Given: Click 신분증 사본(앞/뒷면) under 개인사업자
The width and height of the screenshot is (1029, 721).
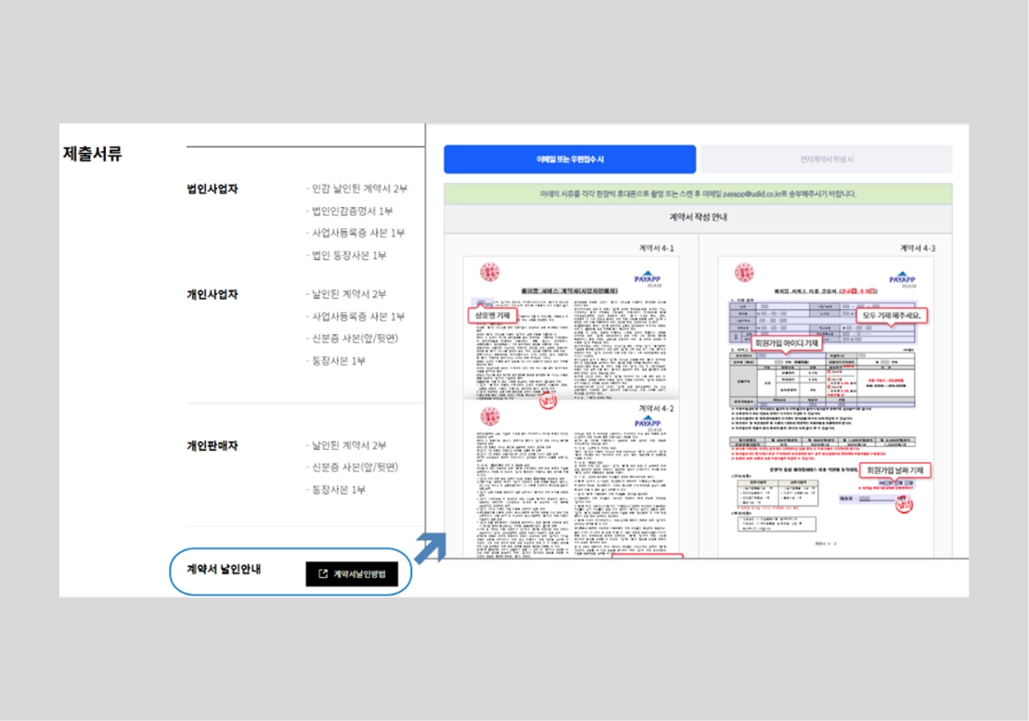Looking at the screenshot, I should pos(352,339).
